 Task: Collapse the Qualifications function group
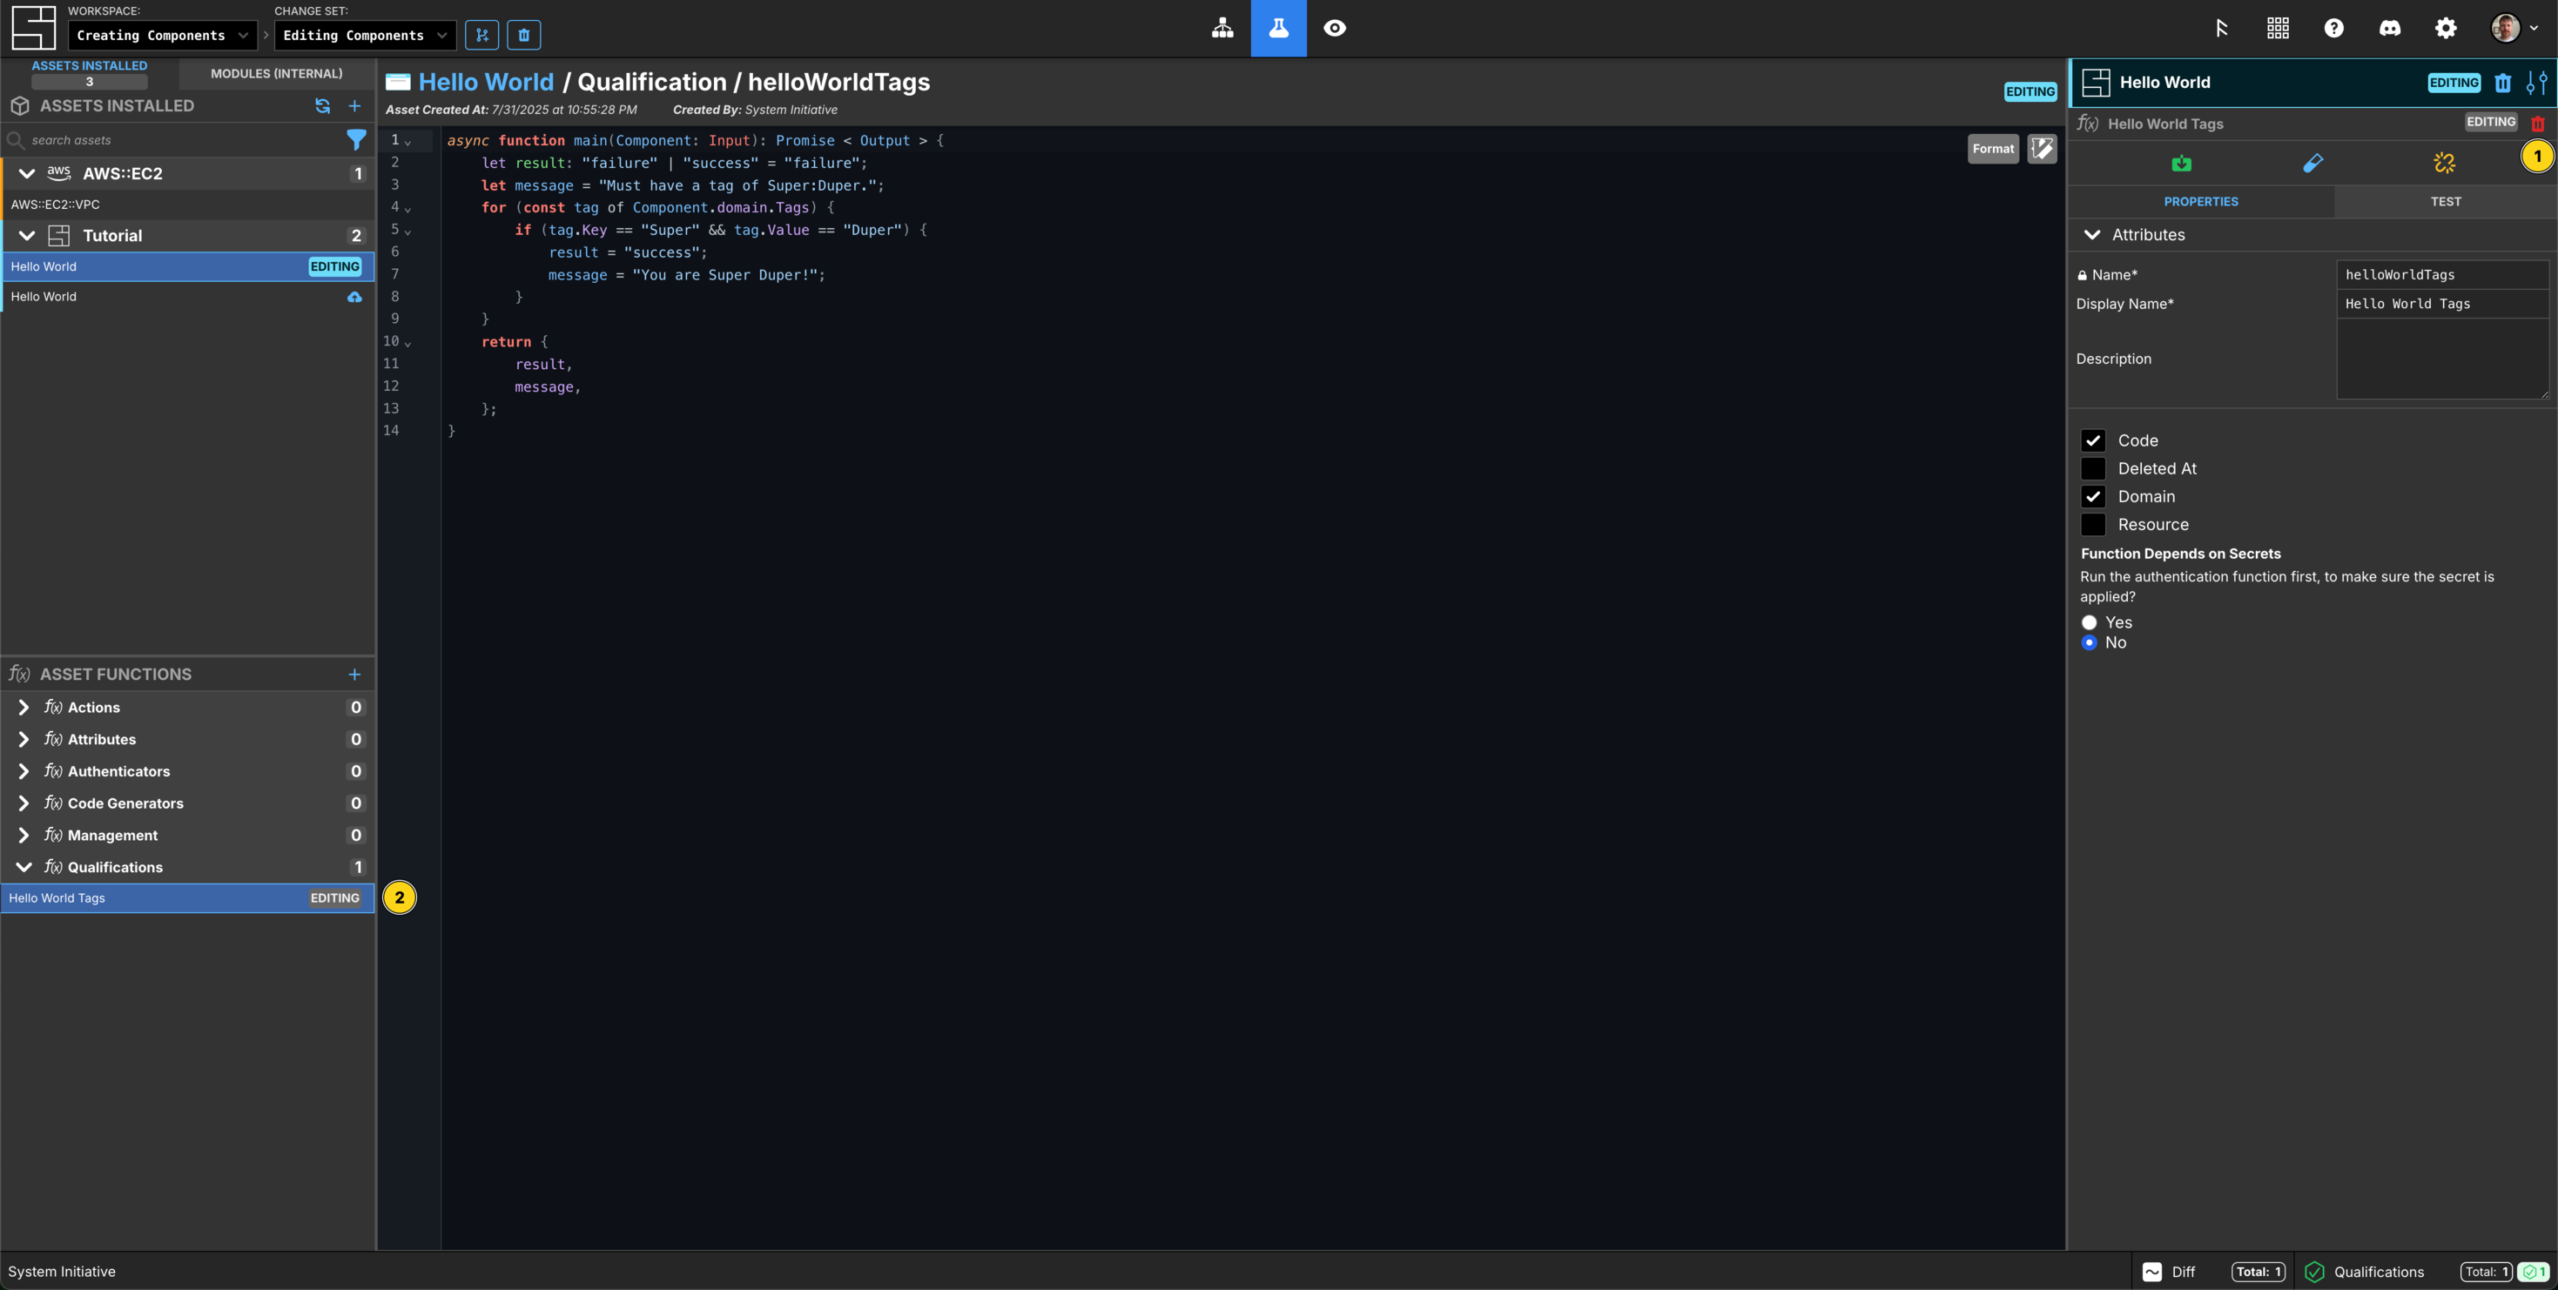tap(24, 867)
